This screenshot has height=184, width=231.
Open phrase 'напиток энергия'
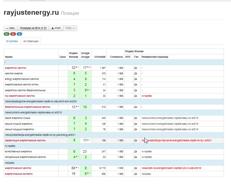pos(14,73)
